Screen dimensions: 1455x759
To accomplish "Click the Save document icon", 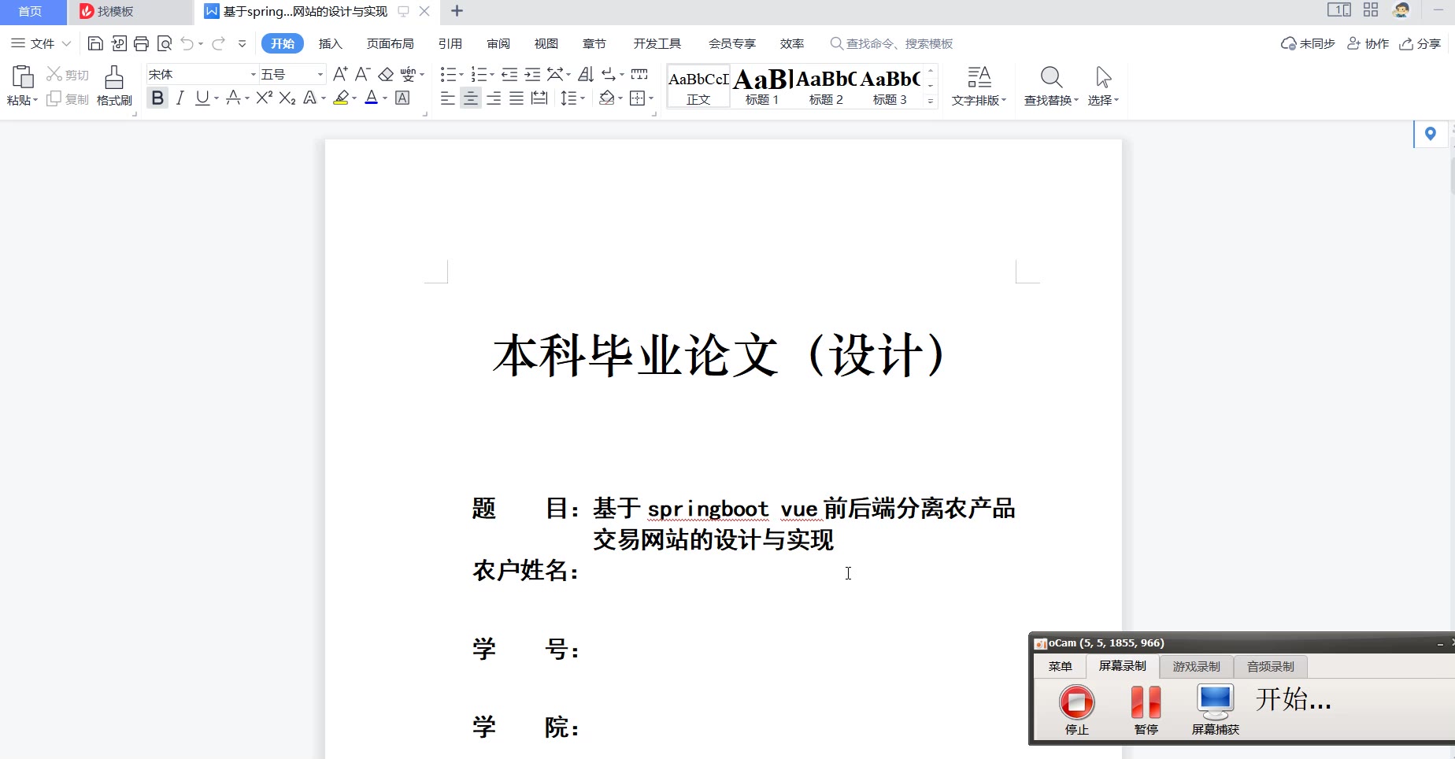I will coord(95,44).
